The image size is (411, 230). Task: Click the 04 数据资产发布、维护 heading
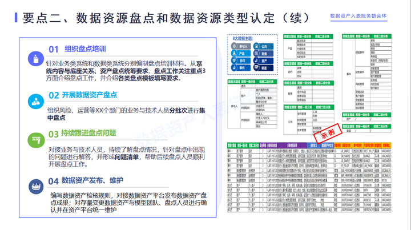tap(86, 181)
